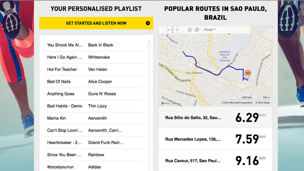Click the arrow icon on yellow banner

[x=148, y=23]
